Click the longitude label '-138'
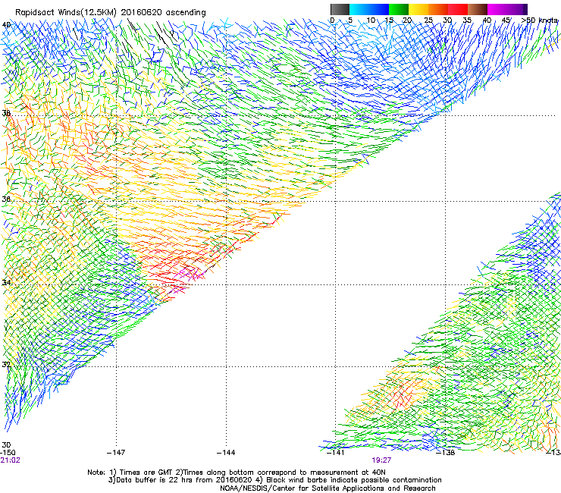561x493 pixels. (446, 453)
